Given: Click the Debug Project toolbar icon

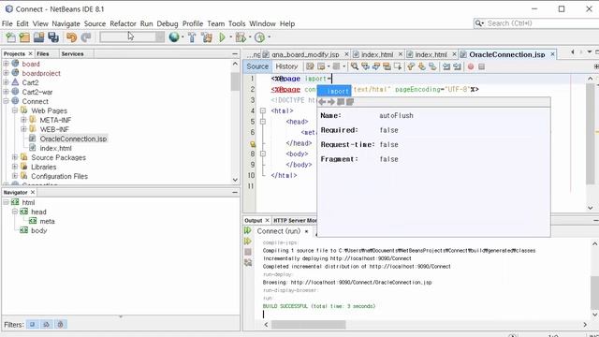Looking at the screenshot, I should pos(241,37).
